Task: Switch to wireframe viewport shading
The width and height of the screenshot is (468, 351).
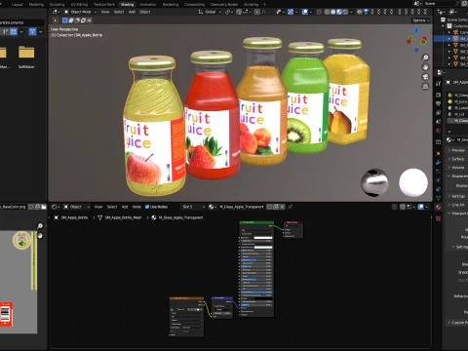Action: tap(328, 12)
